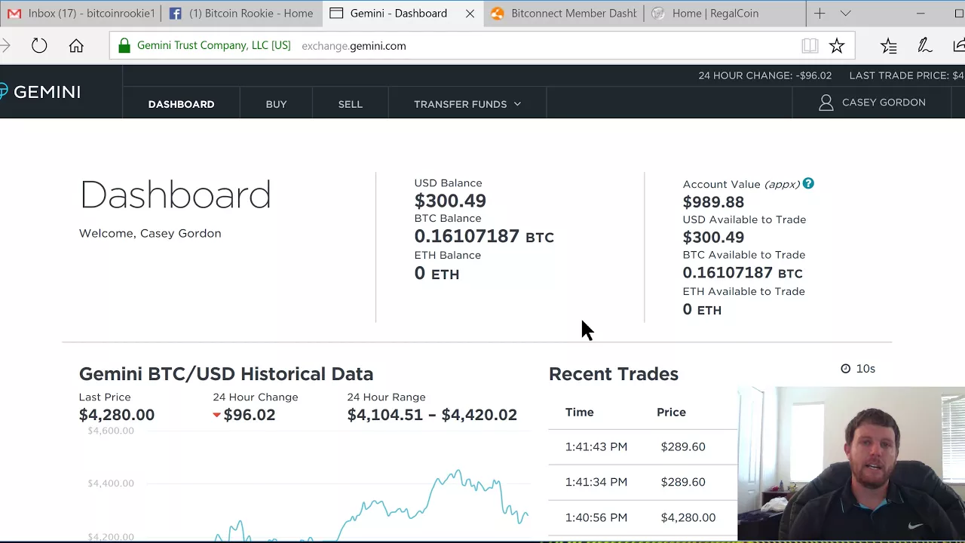
Task: Expand the Transfer Funds dropdown
Action: (x=467, y=104)
